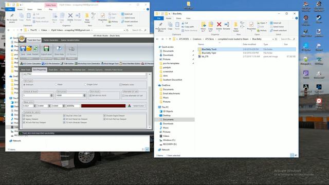Open the Steam desktop shortcut
This screenshot has height=185, width=329.
coord(319,18)
